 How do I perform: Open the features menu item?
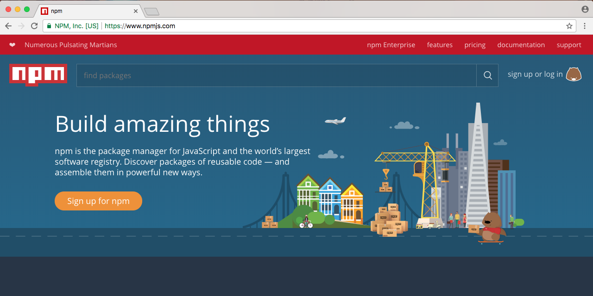440,45
